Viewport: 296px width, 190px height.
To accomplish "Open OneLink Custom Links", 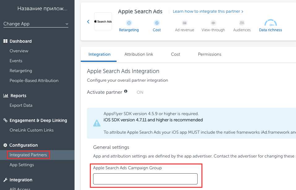I will click(32, 130).
